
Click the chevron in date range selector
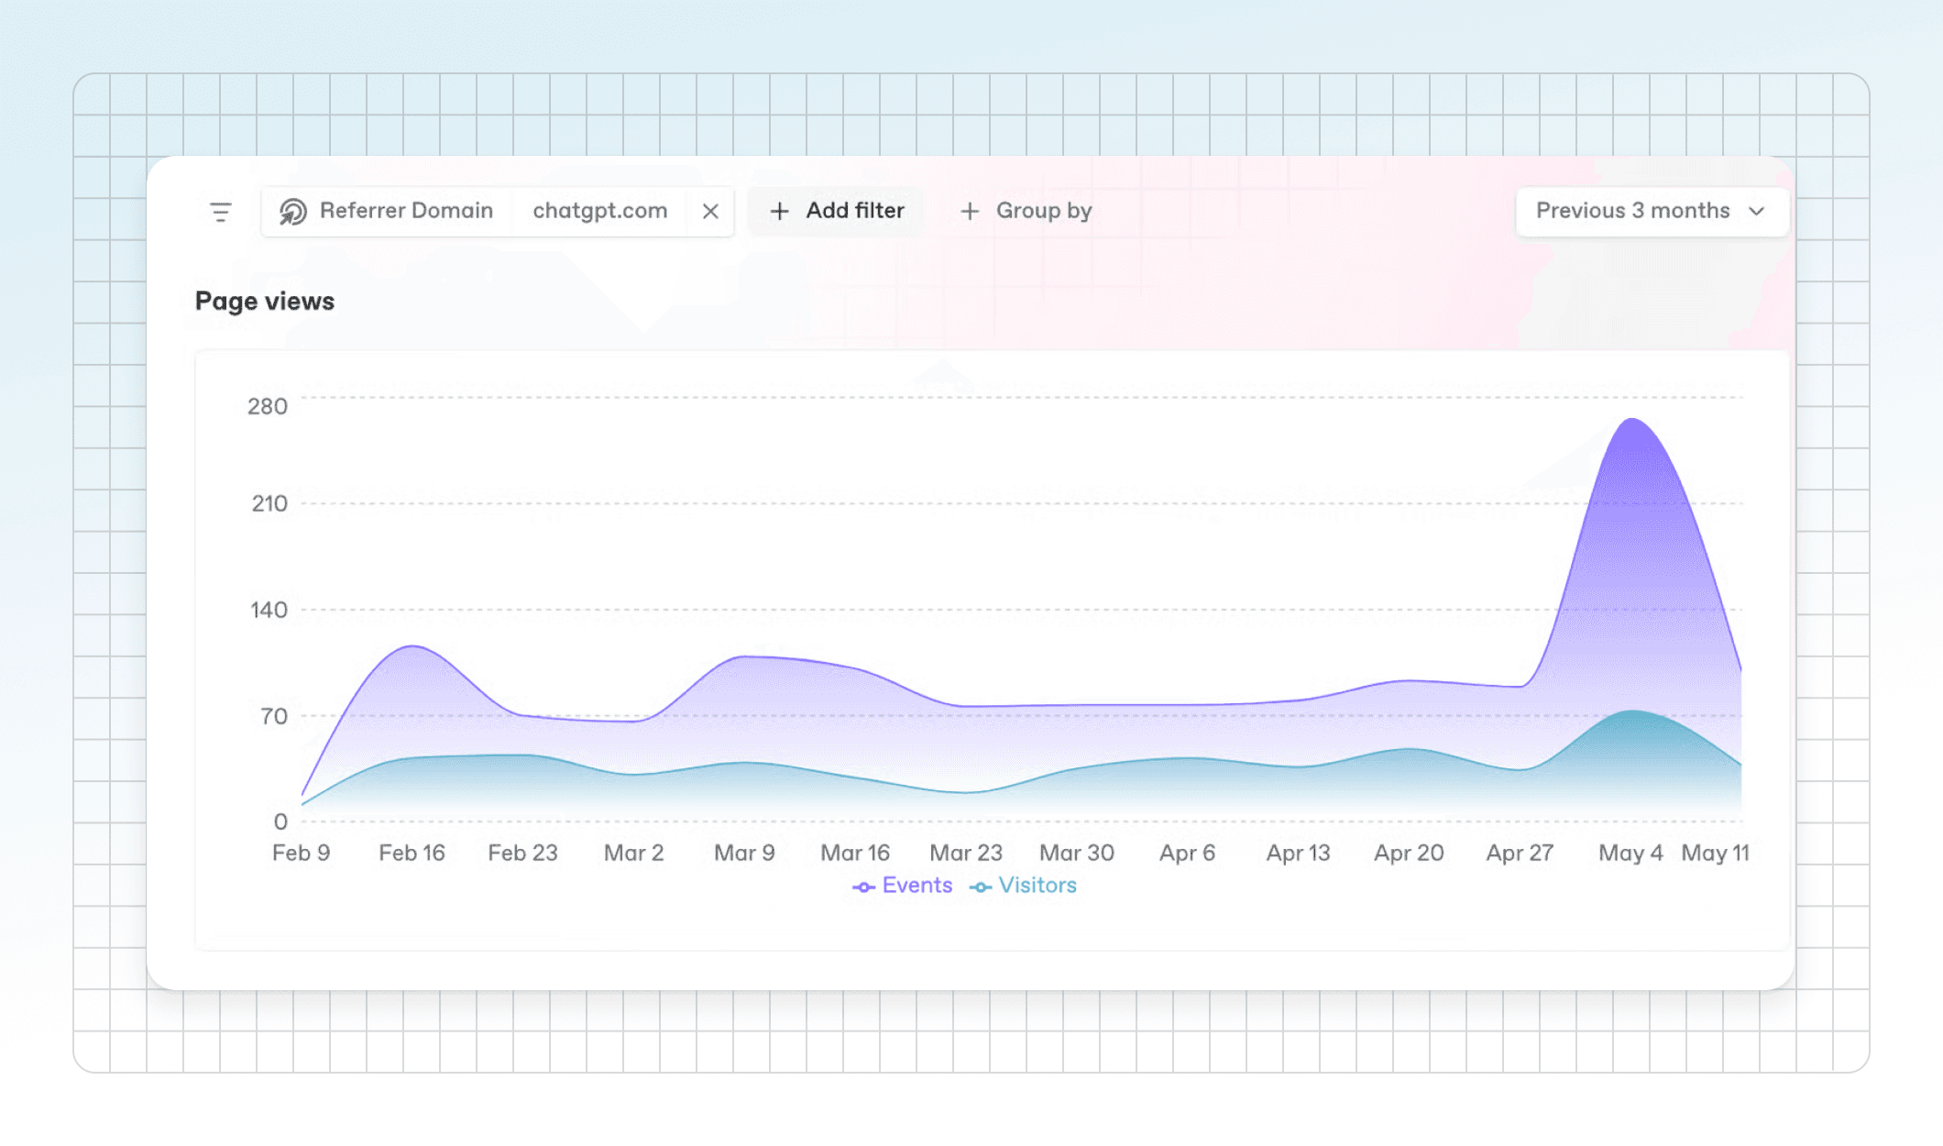(1756, 212)
